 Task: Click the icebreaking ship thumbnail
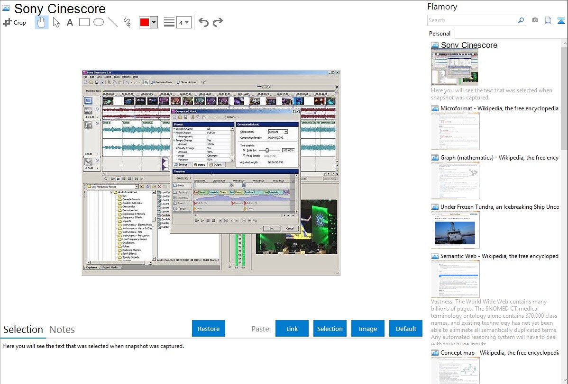(x=455, y=230)
